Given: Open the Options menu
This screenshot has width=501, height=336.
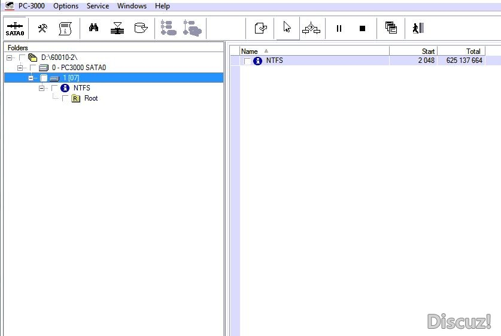Looking at the screenshot, I should [66, 6].
